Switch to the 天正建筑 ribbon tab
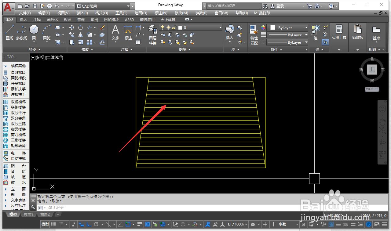Viewport: 391px width, 231px height. coord(168,20)
